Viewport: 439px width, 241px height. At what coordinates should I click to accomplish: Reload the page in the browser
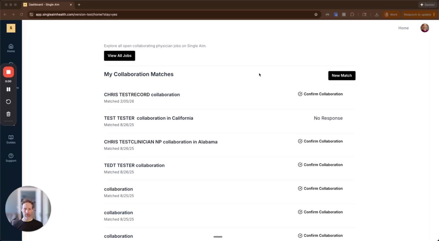tap(21, 14)
